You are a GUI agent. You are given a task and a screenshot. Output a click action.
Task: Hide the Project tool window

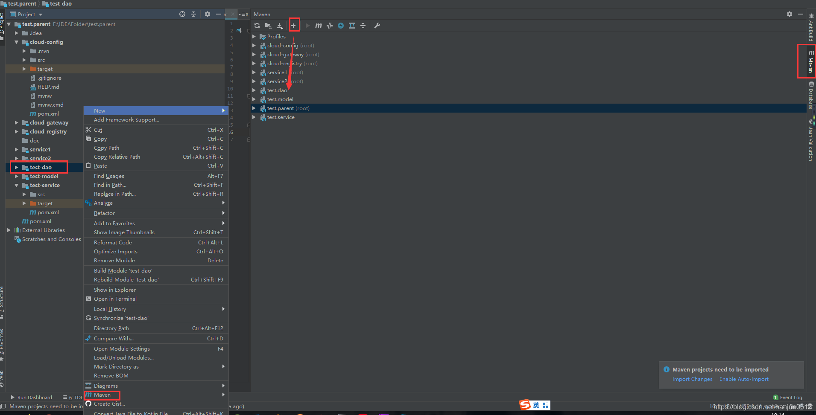coord(219,14)
